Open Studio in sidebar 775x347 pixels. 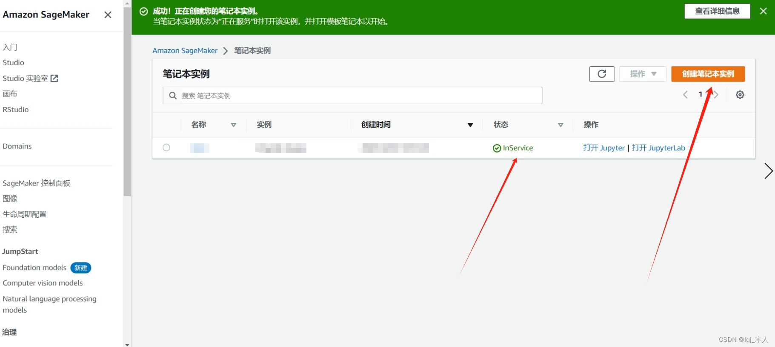[x=13, y=63]
